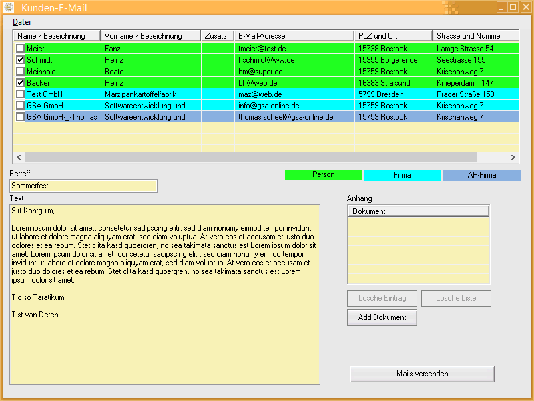The height and width of the screenshot is (401, 534).
Task: Select the GSA GmbH-_-Thomas checkbox
Action: click(20, 117)
